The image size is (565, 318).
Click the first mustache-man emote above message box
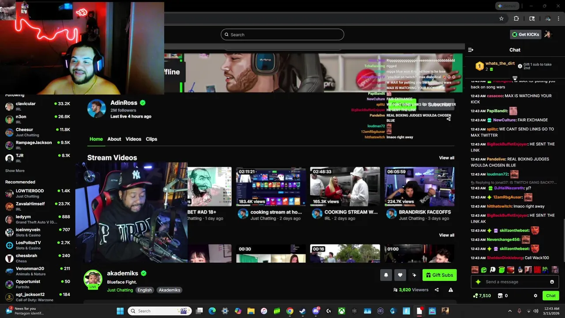pos(475,269)
